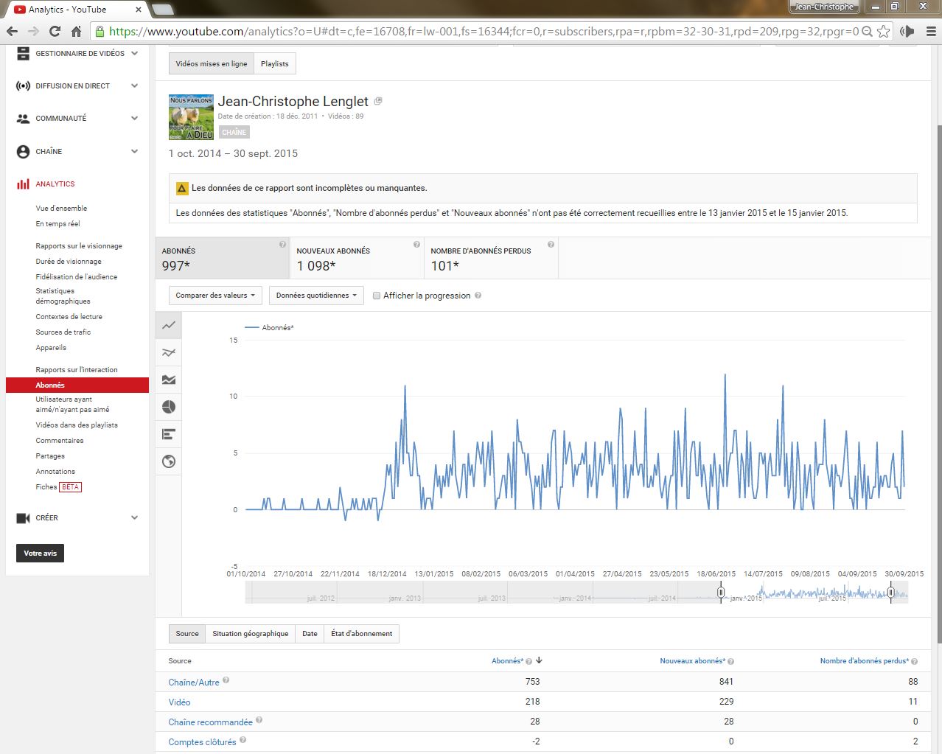
Task: Click help icon beside Chaîne/Autre row
Action: tap(226, 680)
